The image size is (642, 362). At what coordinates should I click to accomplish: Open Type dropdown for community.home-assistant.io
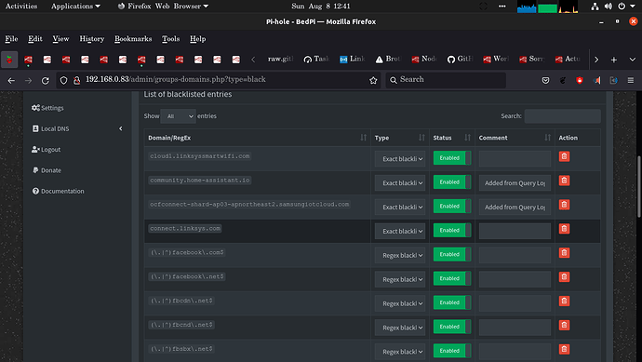(x=400, y=183)
